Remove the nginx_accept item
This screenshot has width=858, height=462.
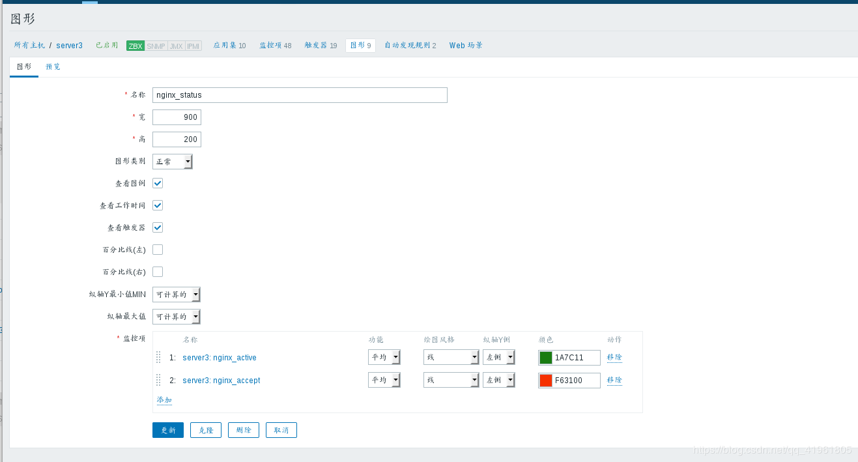[614, 380]
